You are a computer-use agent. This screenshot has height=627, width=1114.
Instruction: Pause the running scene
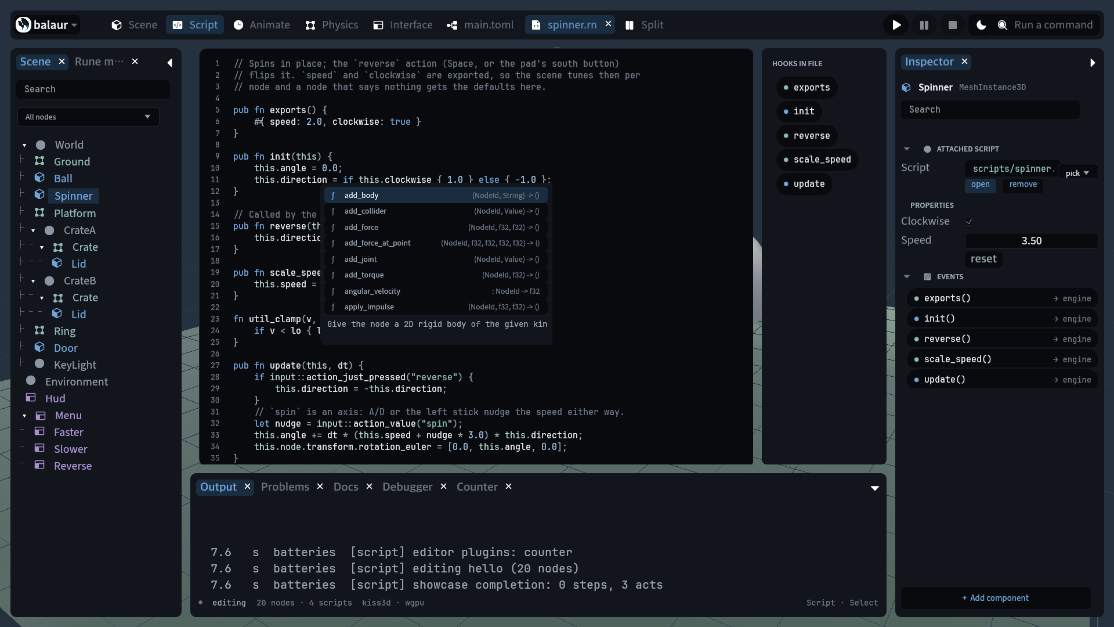click(x=924, y=25)
